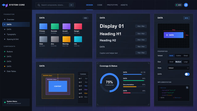Image resolution: width=197 pixels, height=111 pixels.
Task: Click the search magnifier icon
Action: pyautogui.click(x=39, y=5)
